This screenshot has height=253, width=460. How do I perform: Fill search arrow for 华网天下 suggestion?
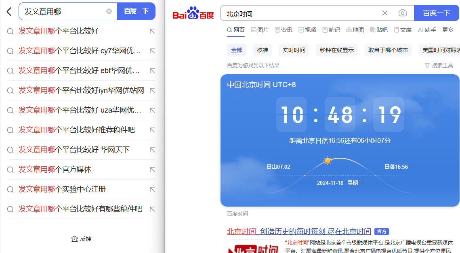[152, 150]
